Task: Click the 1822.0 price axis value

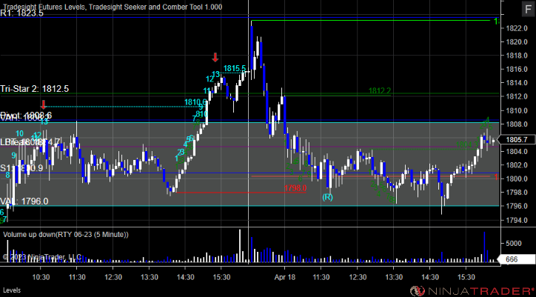Action: click(516, 28)
